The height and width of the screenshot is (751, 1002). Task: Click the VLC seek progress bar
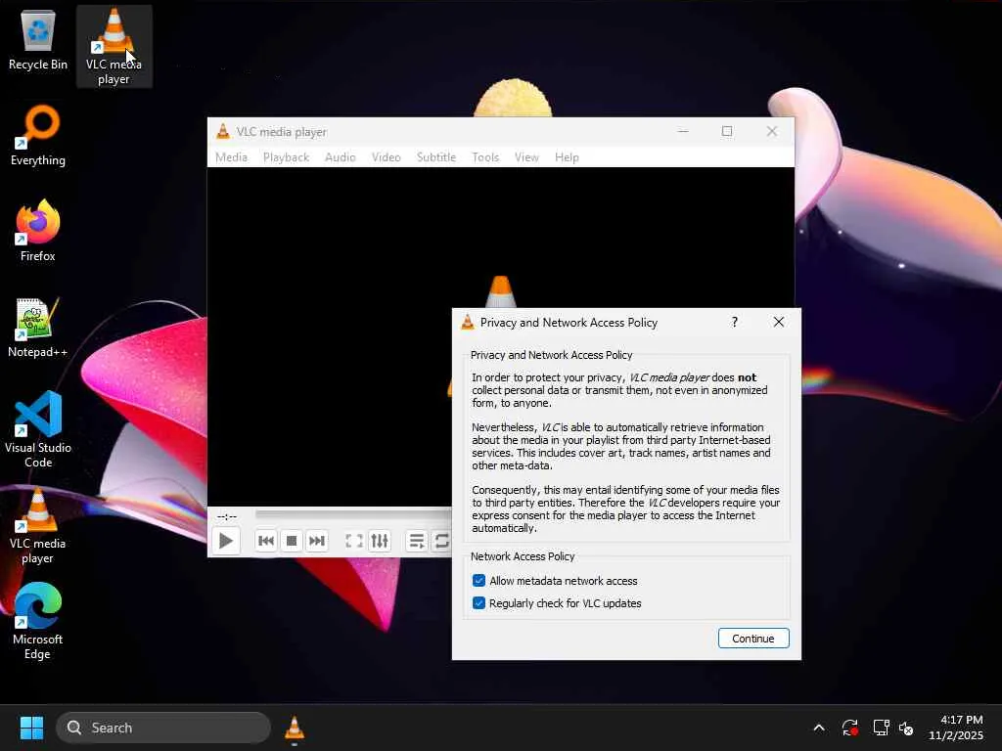(x=353, y=514)
